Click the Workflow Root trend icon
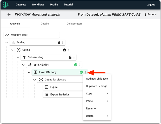The image size is (161, 124). tap(7, 35)
